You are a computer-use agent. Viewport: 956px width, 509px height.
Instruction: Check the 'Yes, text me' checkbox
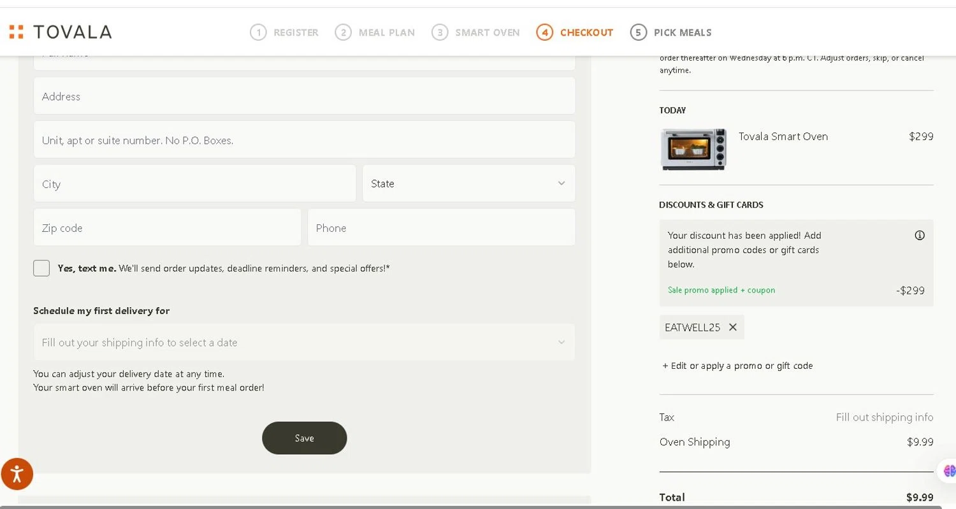[41, 268]
